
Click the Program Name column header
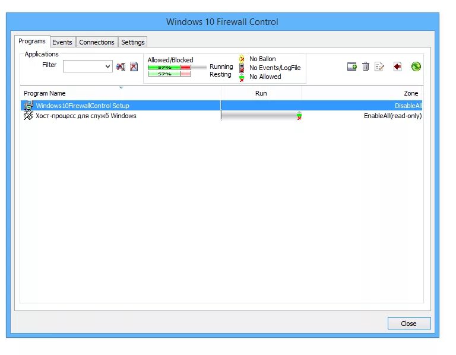pos(121,93)
